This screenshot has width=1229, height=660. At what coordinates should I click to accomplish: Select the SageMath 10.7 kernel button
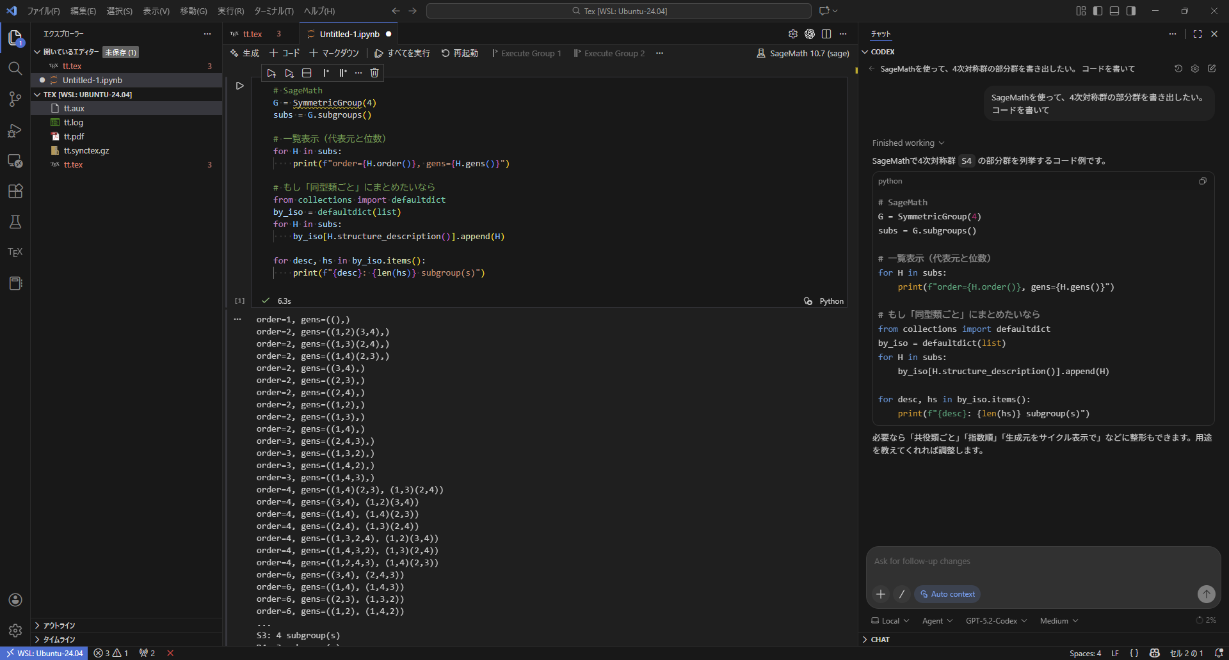point(803,53)
